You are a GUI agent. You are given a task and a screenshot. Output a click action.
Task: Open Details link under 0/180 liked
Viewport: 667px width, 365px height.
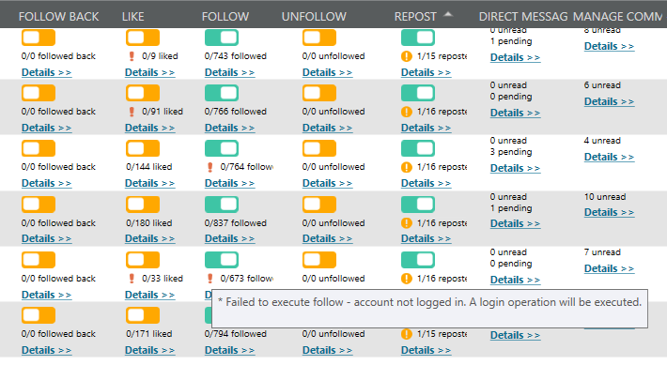[149, 239]
